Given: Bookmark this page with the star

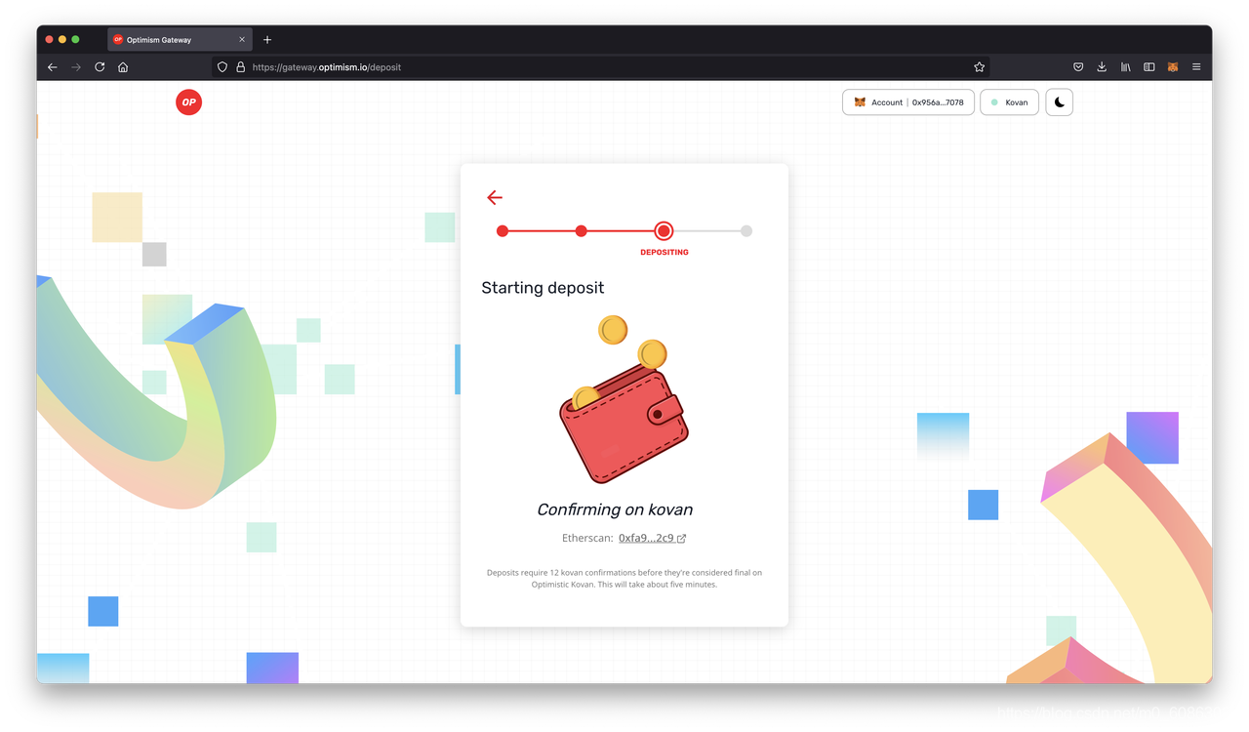Looking at the screenshot, I should (x=979, y=67).
